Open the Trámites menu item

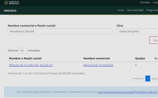tap(145, 3)
